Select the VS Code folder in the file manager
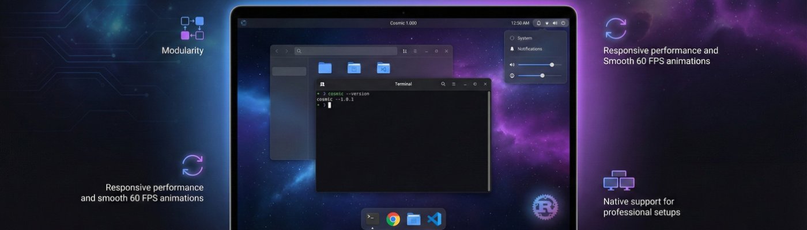The height and width of the screenshot is (230, 807). (383, 68)
